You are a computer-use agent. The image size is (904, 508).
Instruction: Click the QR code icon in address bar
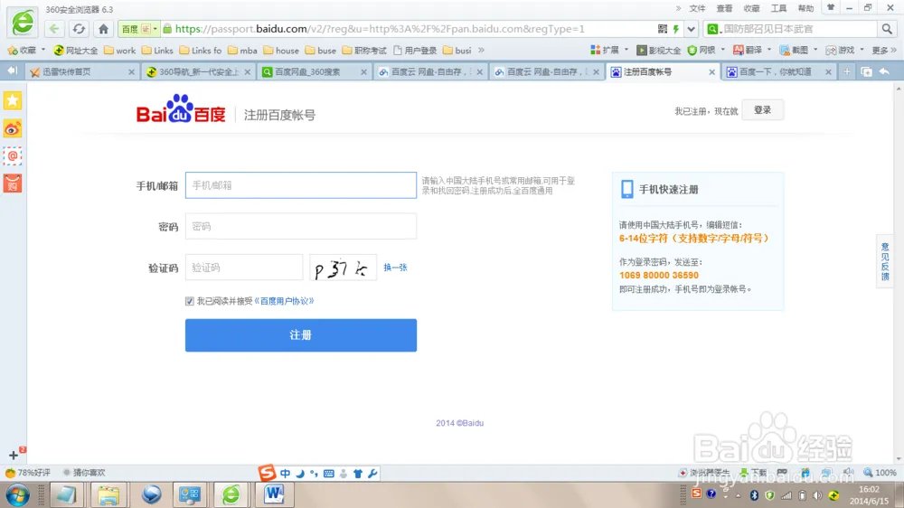pyautogui.click(x=663, y=29)
